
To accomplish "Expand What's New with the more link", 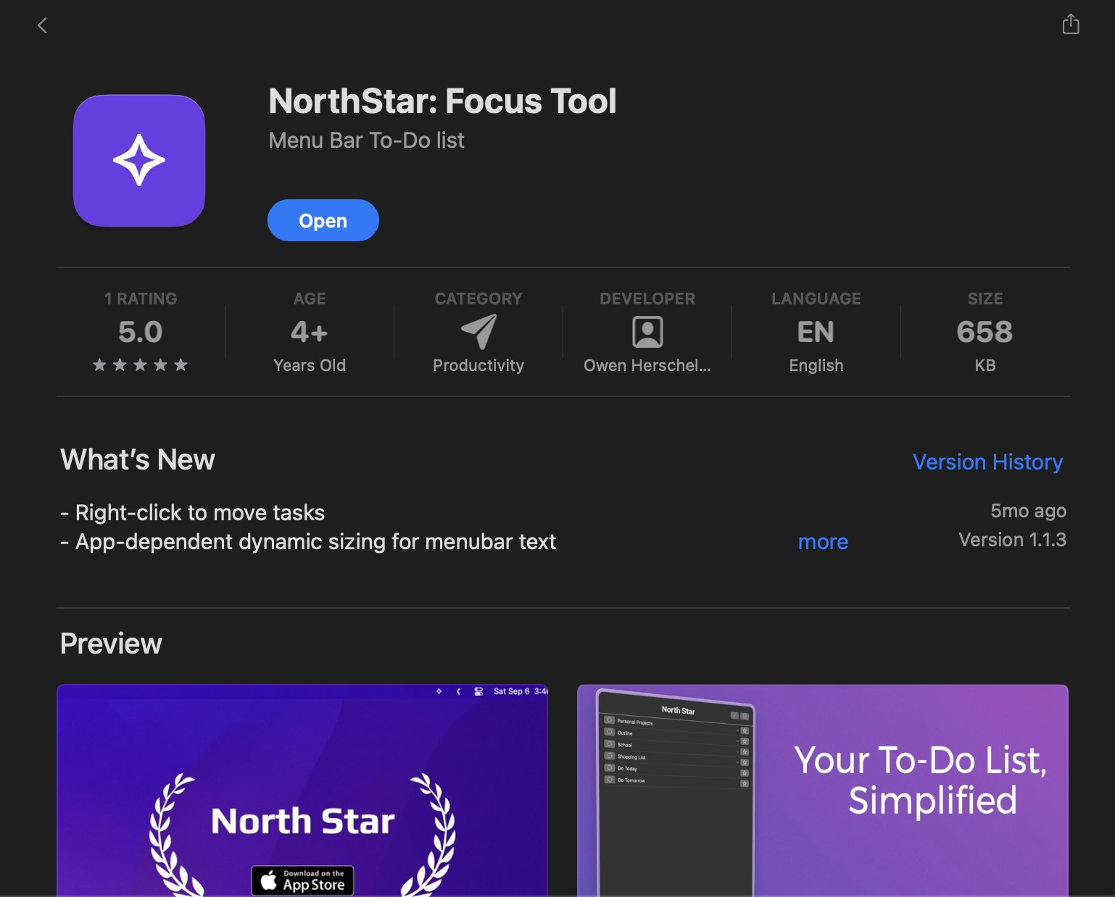I will [x=823, y=542].
